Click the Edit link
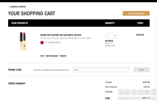Screen dimensions: 157x102 42,56
